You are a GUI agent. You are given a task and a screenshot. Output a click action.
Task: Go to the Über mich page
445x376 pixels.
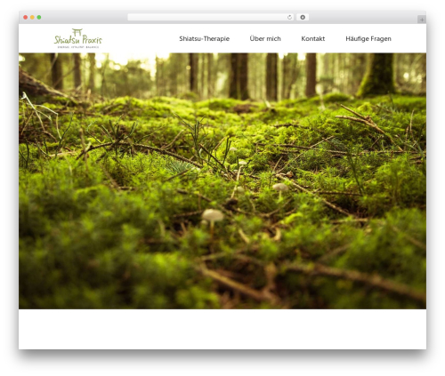pos(265,39)
